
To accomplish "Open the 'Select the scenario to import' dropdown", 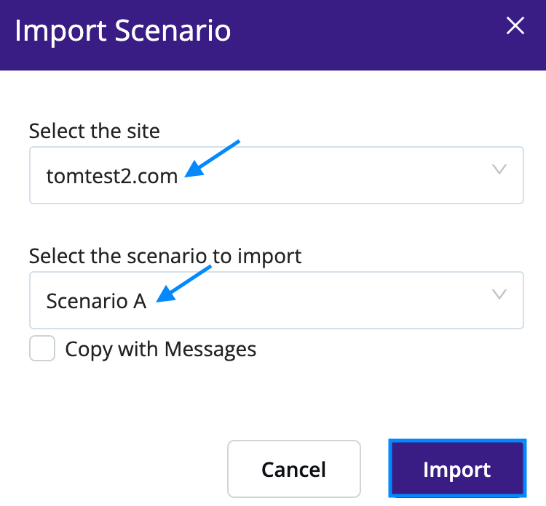I will (277, 300).
